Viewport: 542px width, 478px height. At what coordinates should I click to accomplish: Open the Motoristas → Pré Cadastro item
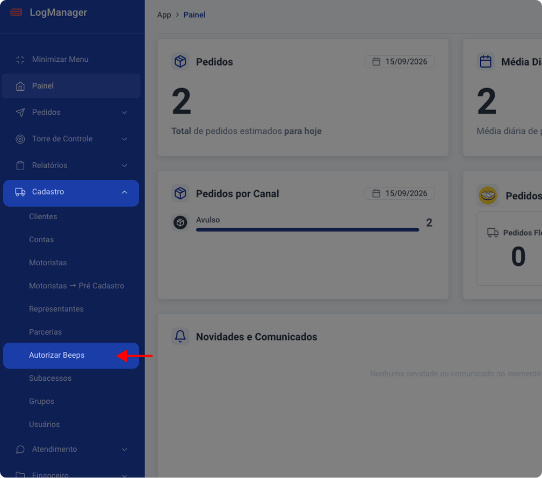(x=76, y=286)
